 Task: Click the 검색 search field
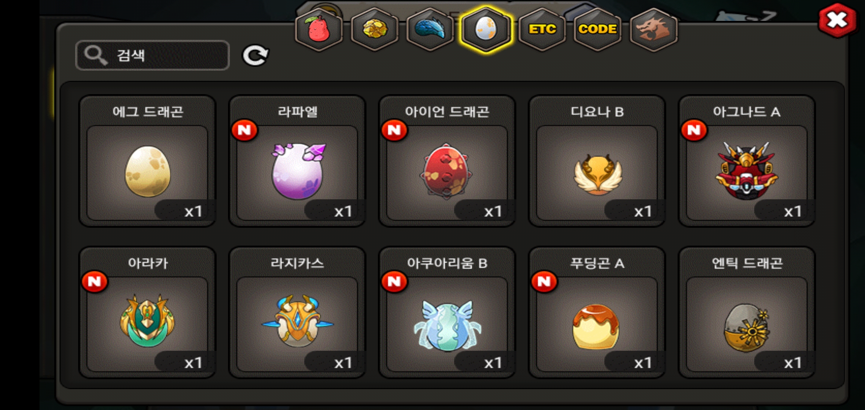(x=153, y=55)
